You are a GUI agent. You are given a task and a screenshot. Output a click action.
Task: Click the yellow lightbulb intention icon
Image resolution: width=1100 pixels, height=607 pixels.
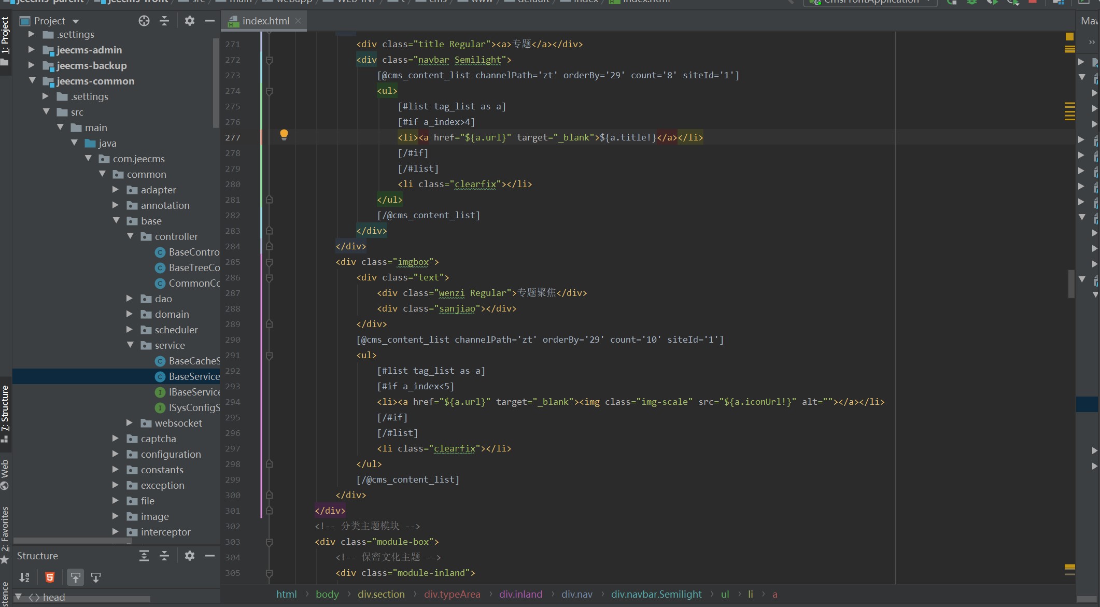(284, 135)
